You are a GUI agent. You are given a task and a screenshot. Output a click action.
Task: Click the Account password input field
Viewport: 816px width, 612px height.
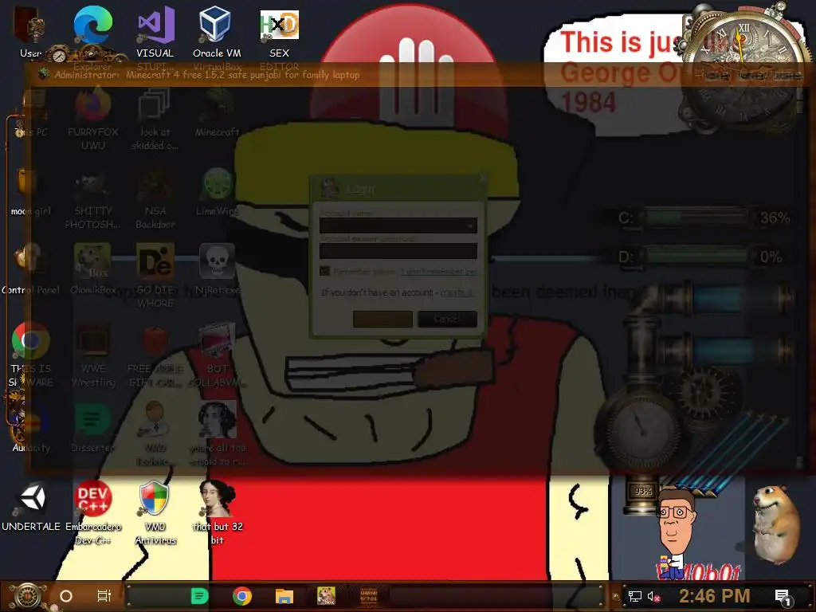coord(398,251)
